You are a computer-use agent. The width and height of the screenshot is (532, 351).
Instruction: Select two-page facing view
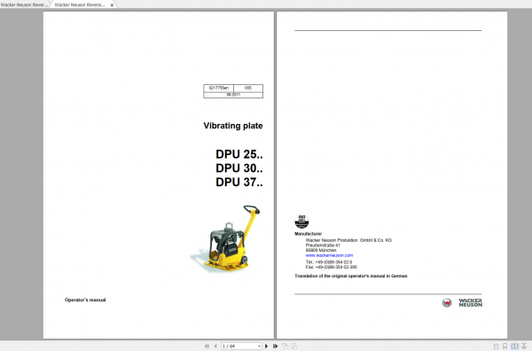[514, 347]
